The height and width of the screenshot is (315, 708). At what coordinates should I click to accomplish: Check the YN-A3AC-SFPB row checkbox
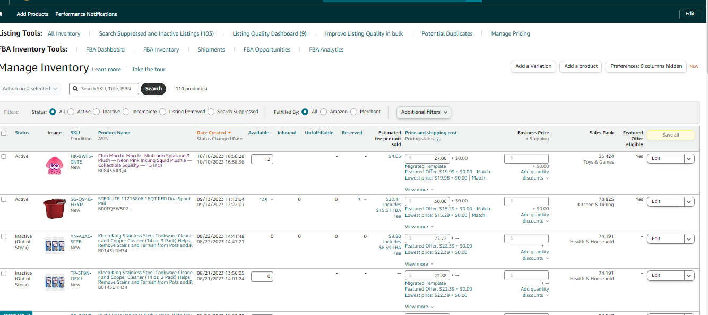tap(4, 236)
